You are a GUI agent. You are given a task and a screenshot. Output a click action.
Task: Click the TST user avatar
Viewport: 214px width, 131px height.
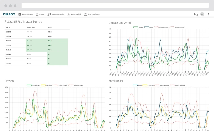click(202, 14)
